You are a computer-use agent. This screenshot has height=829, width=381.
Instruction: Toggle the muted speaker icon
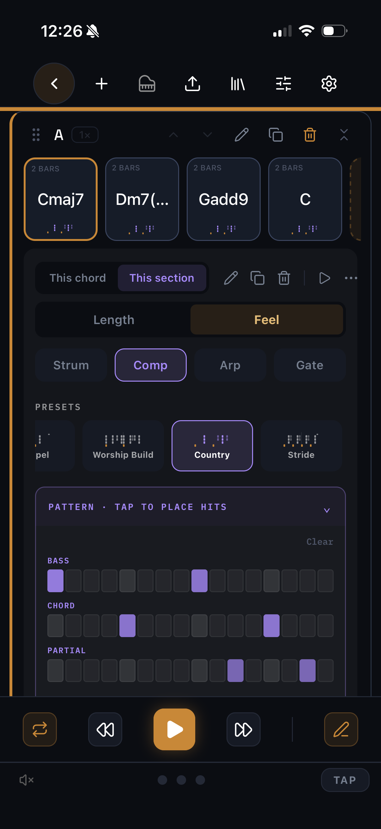click(27, 780)
